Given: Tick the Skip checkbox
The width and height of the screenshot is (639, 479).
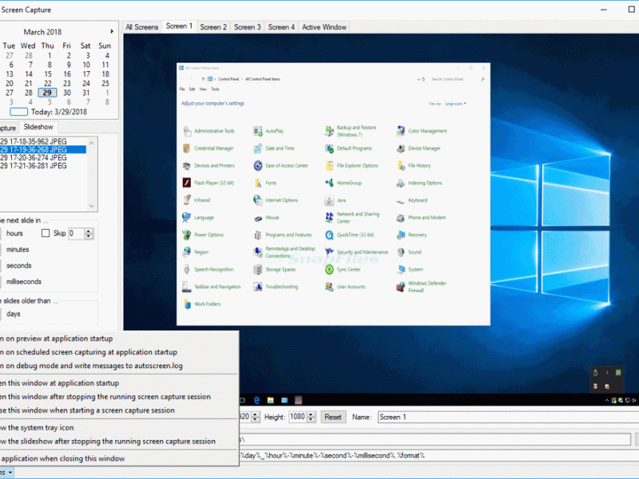Looking at the screenshot, I should (46, 233).
